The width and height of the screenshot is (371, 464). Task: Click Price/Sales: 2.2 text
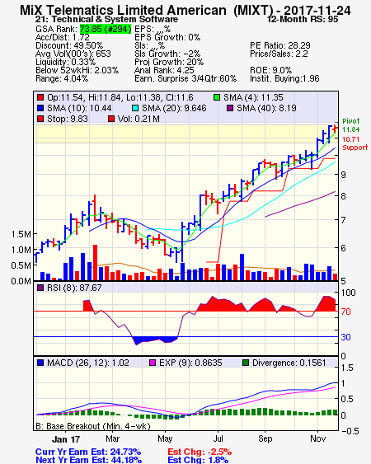tap(279, 54)
